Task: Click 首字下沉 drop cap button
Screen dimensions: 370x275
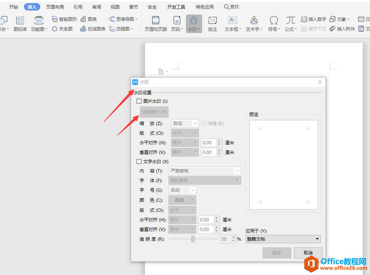Action: pyautogui.click(x=313, y=29)
